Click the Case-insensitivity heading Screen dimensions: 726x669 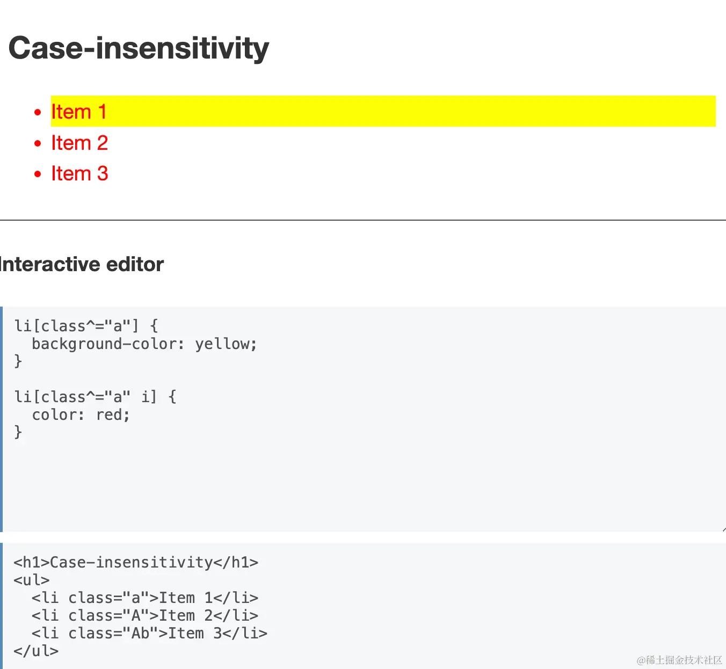click(x=139, y=48)
